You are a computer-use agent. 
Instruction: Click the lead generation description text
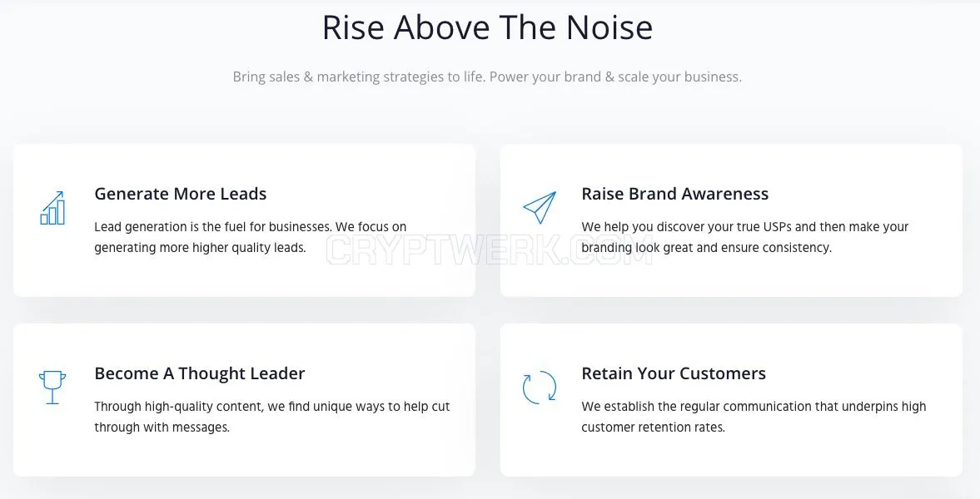[x=250, y=237]
